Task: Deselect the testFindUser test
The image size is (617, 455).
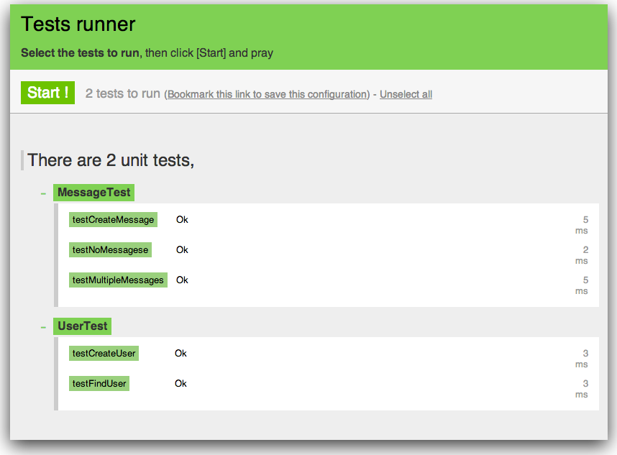Action: [x=99, y=384]
